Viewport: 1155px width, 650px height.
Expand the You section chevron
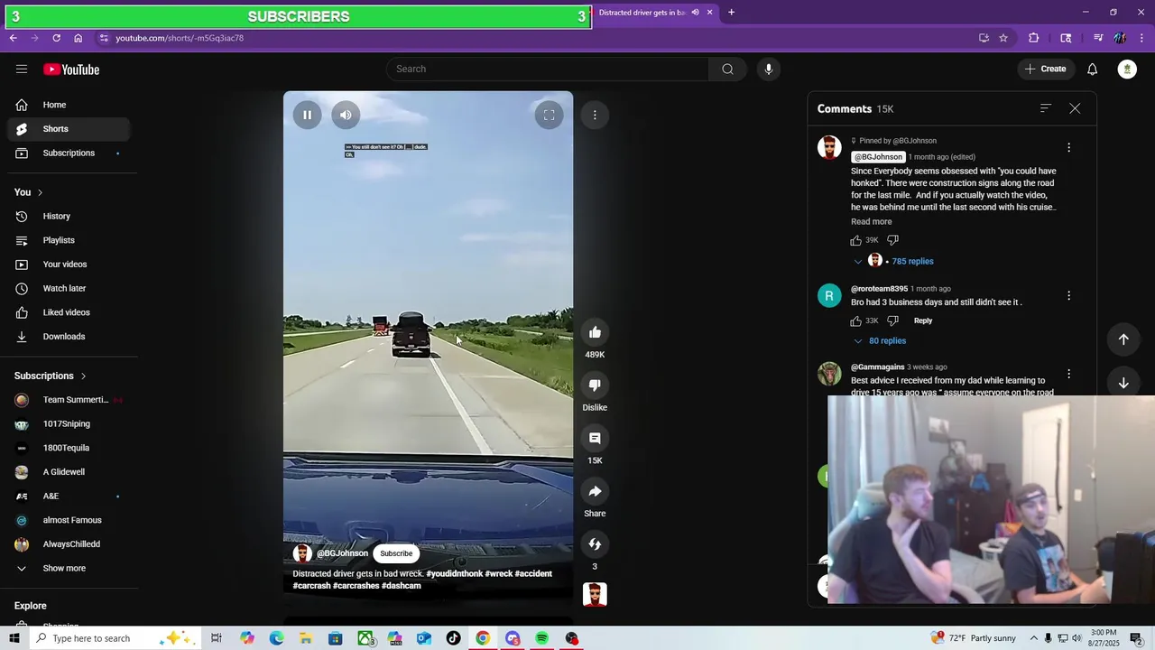(40, 192)
